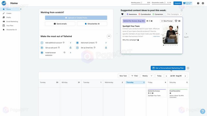Click info icon next to suggested content heading
207x116 pixels.
[182, 10]
